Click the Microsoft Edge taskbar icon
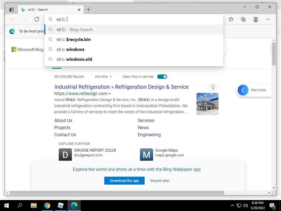Image resolution: width=281 pixels, height=211 pixels. [74, 206]
